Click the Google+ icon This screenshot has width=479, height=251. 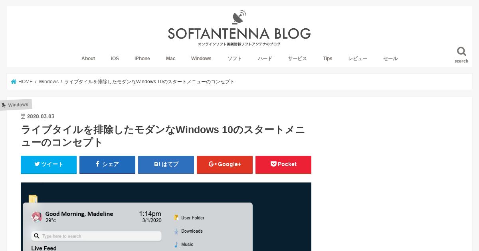[212, 164]
